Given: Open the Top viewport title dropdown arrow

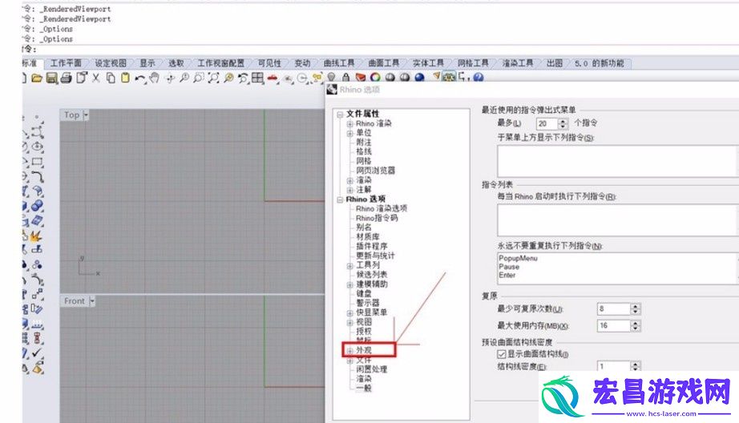Looking at the screenshot, I should (86, 115).
